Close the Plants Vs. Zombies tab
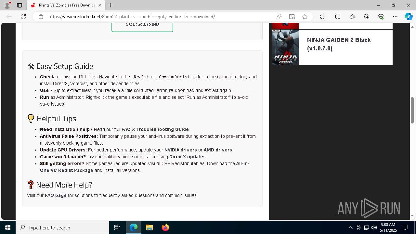Viewport: 416px width, 234px height. click(100, 5)
